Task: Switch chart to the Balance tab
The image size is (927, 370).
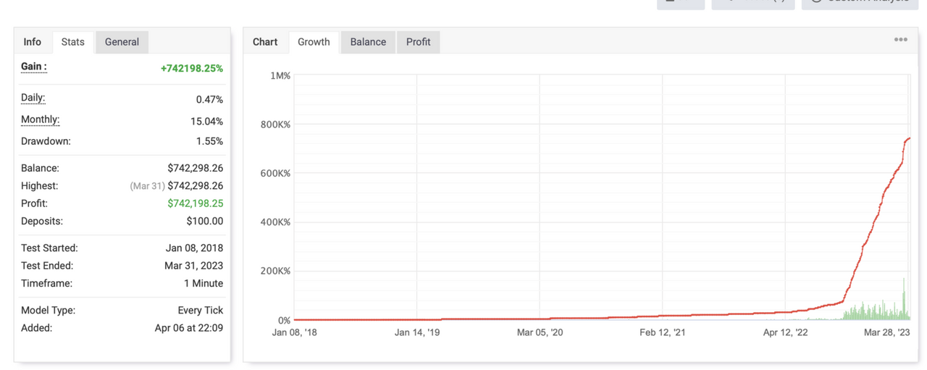Action: 368,42
